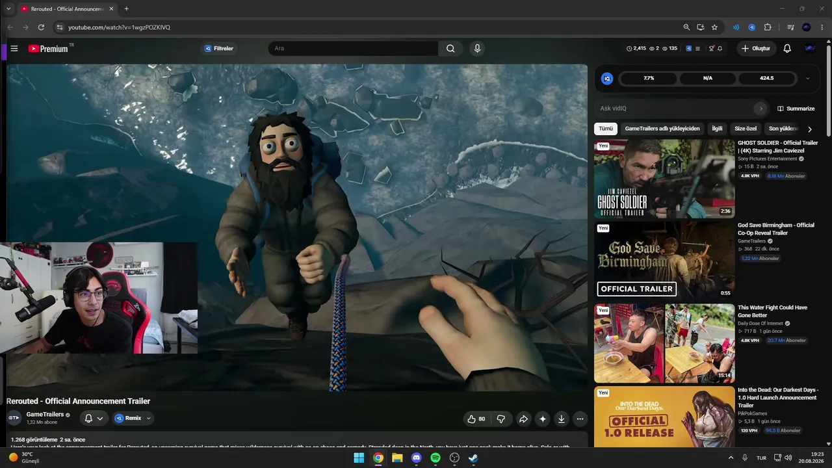Screen dimensions: 832x468
Task: Open the vidIQ Remix dropdown
Action: click(133, 419)
